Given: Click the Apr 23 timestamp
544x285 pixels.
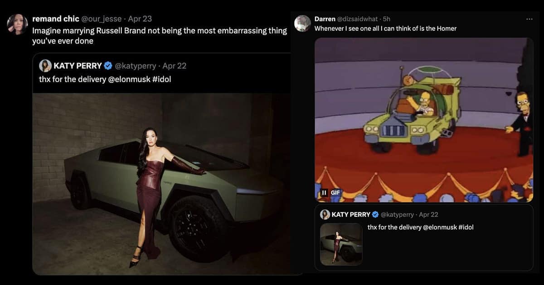Looking at the screenshot, I should click(x=140, y=19).
